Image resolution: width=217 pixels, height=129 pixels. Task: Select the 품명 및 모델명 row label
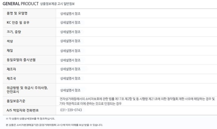pyautogui.click(x=17, y=13)
